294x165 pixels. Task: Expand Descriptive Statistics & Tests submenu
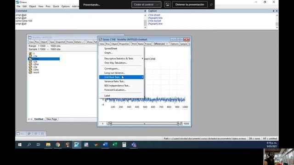click(x=121, y=59)
